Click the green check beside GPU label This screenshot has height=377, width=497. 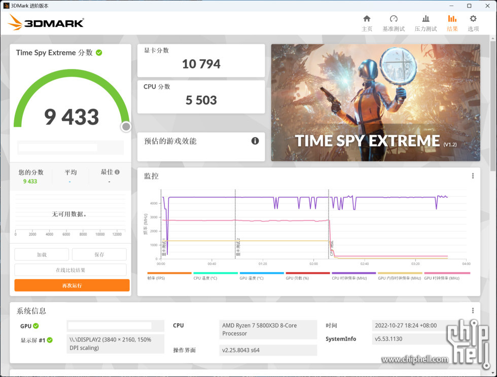(36, 326)
